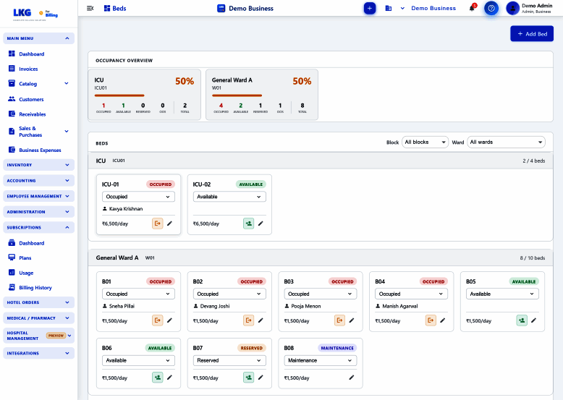Open status dropdown for bed B01
Viewport: 563px width, 400px height.
tap(138, 294)
